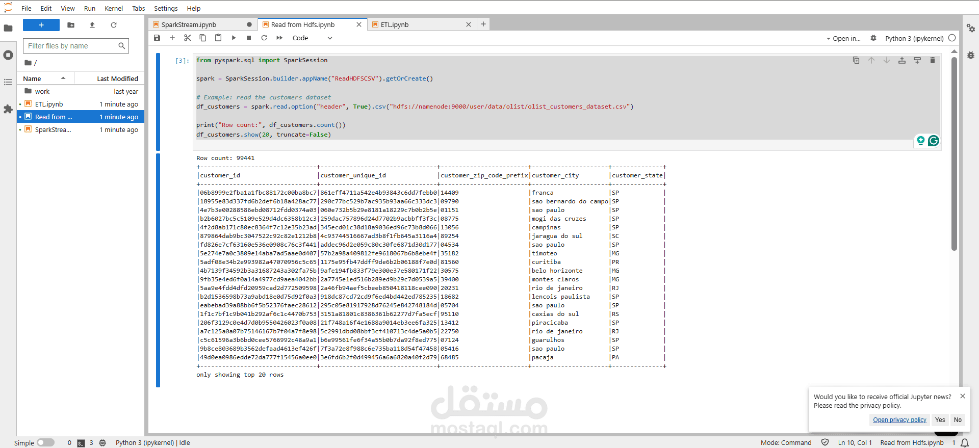Open the View menu
Viewport: 979px width, 448px height.
68,8
